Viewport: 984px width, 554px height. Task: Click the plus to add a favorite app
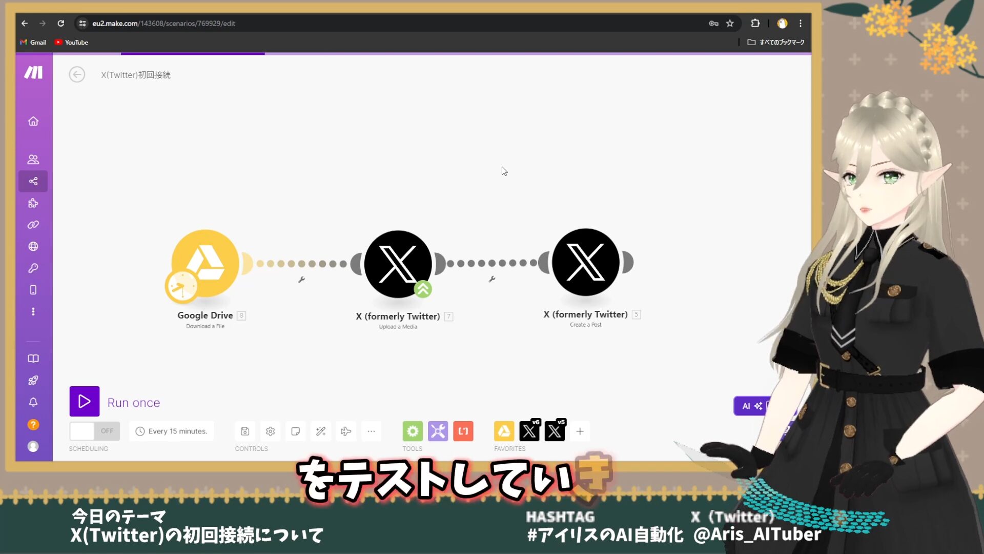(580, 431)
